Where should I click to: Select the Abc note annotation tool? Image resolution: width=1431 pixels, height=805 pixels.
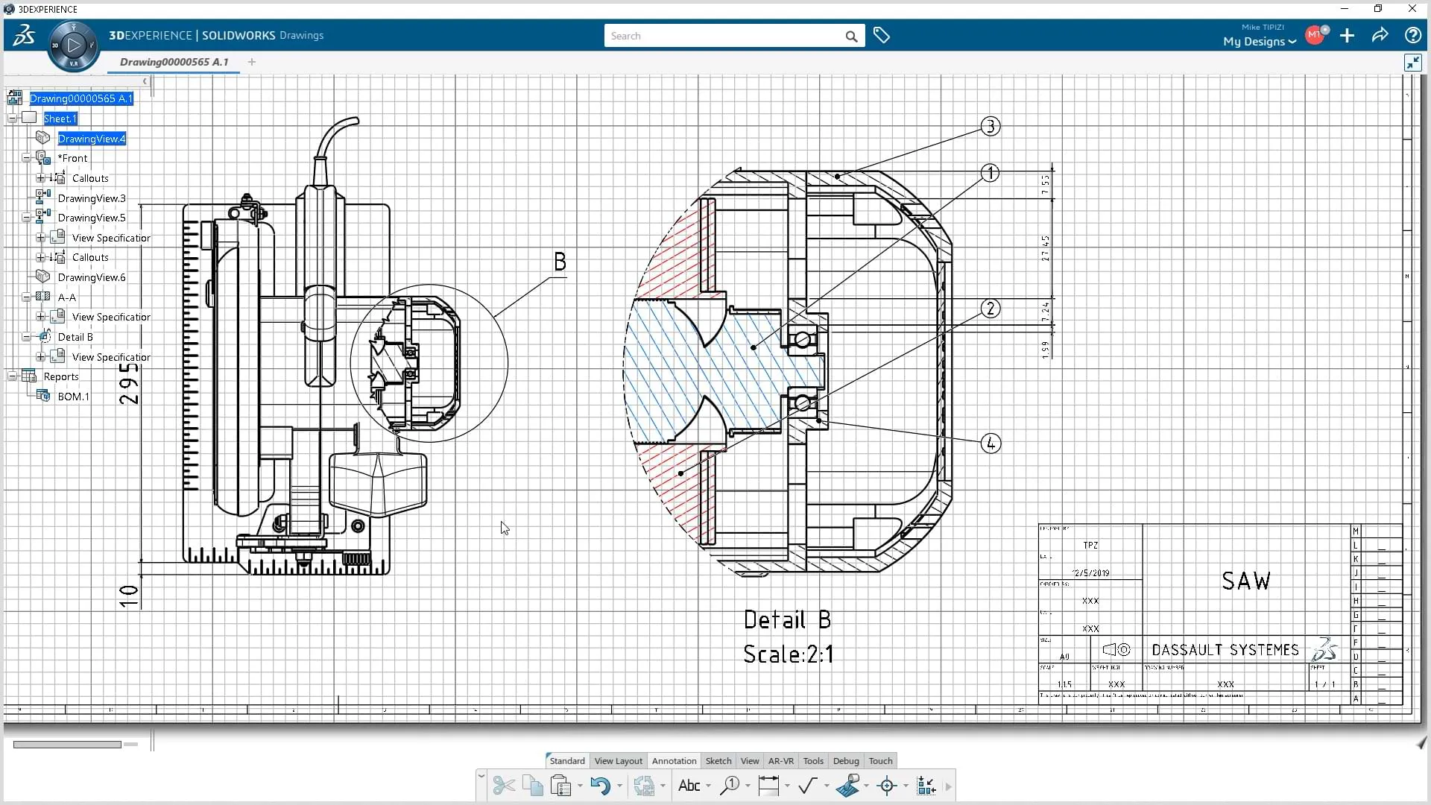click(689, 786)
